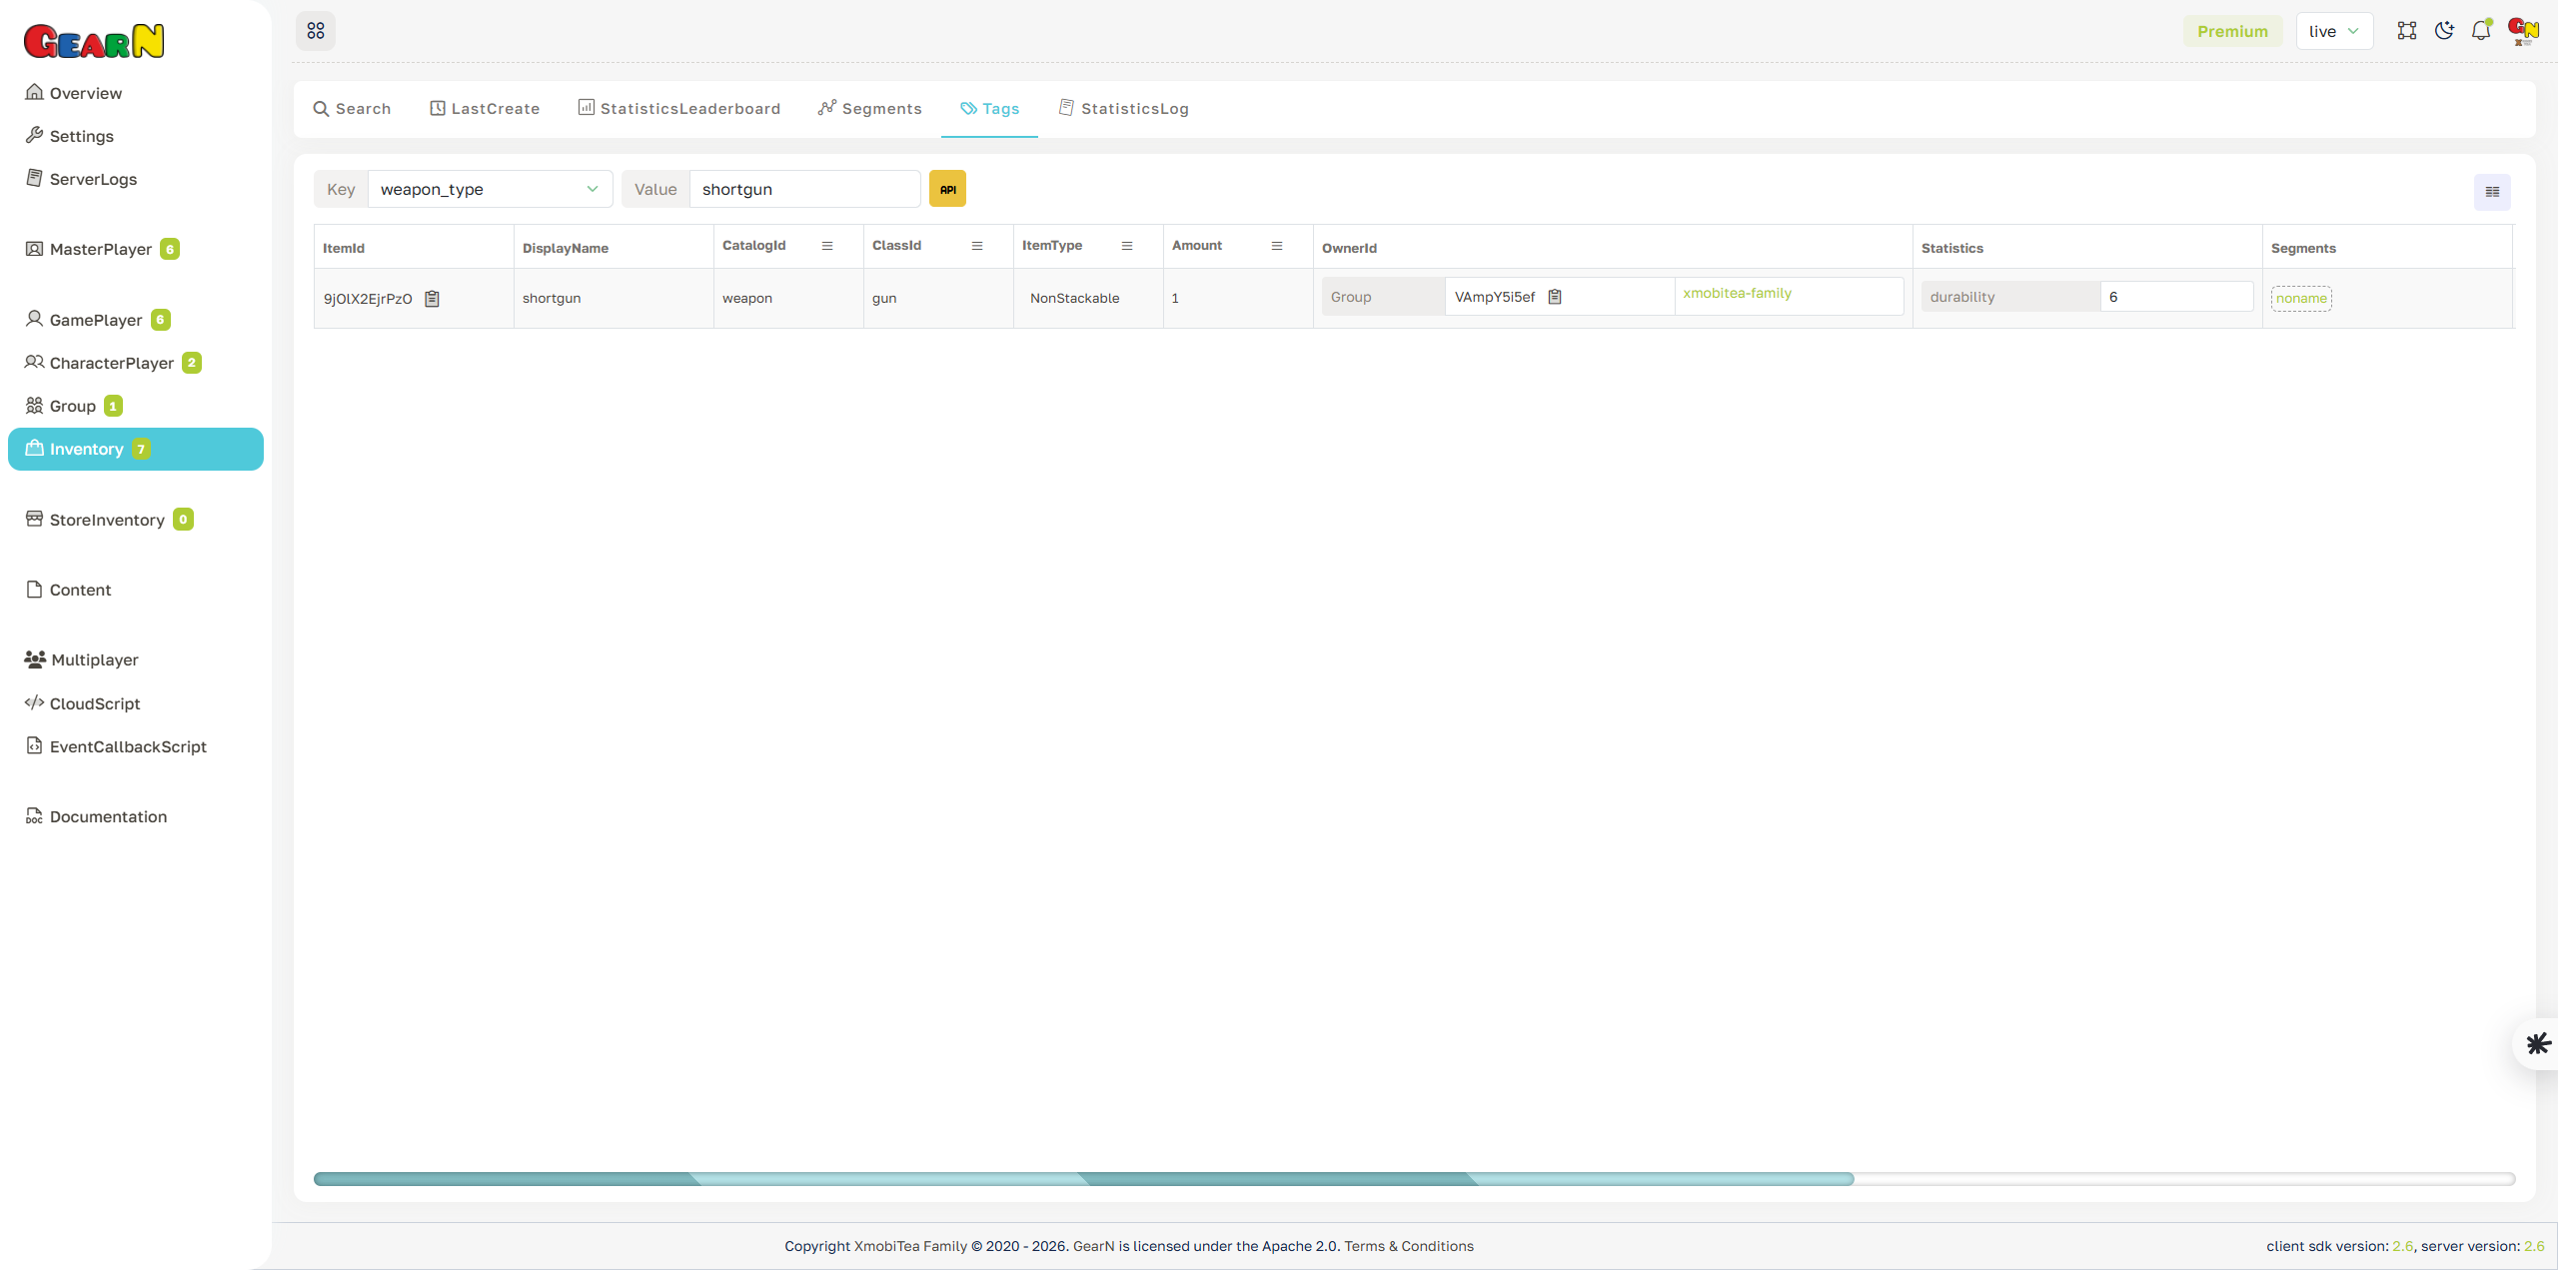
Task: Click the user profile avatar icon
Action: click(x=2522, y=30)
